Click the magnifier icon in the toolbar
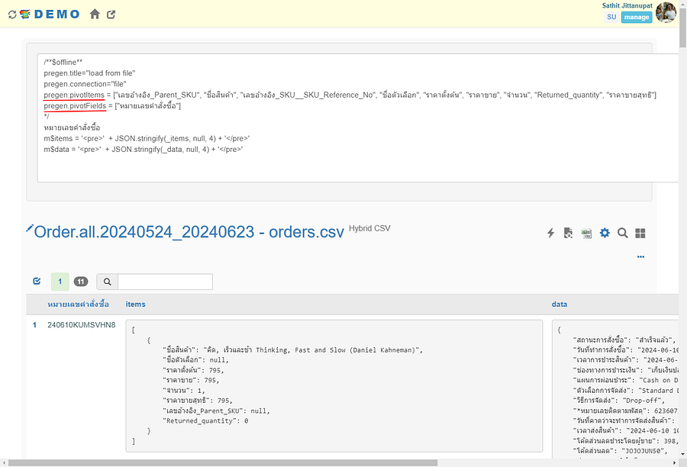The height and width of the screenshot is (467, 687). click(623, 233)
